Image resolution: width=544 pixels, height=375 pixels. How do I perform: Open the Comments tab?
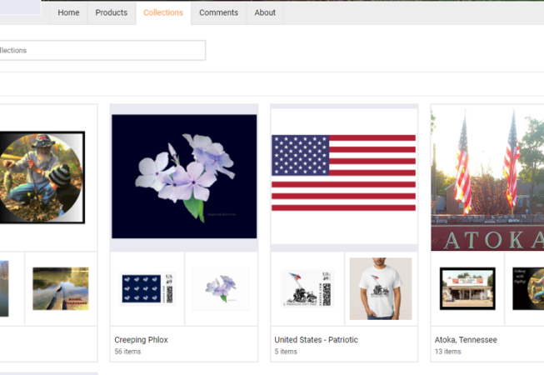(x=218, y=12)
